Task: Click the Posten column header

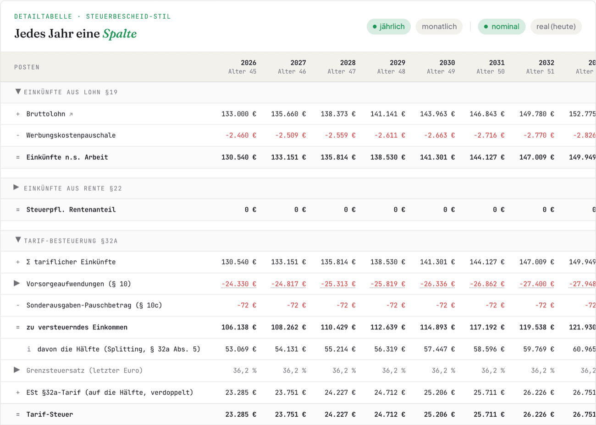Action: click(x=27, y=67)
